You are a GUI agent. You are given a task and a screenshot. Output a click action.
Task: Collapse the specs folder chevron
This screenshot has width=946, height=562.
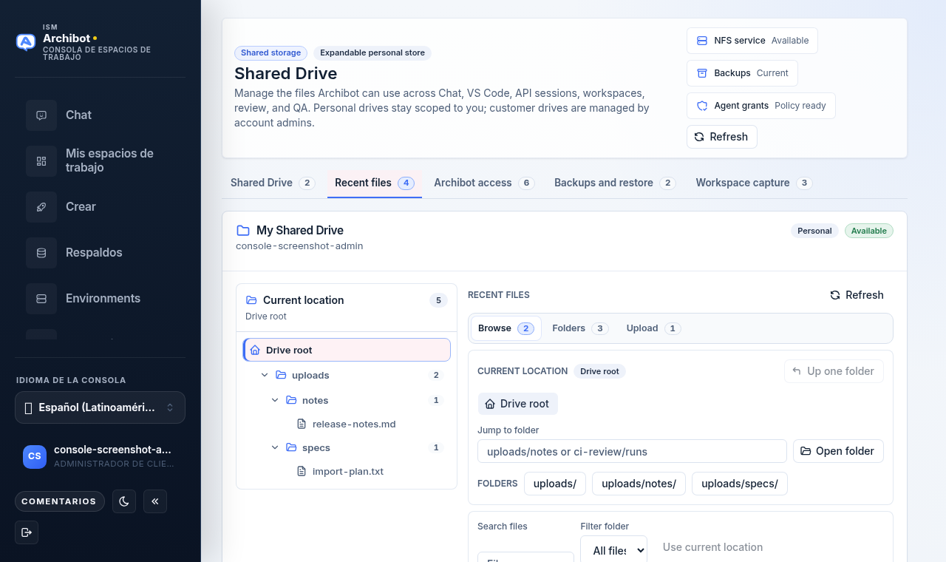[x=275, y=448]
